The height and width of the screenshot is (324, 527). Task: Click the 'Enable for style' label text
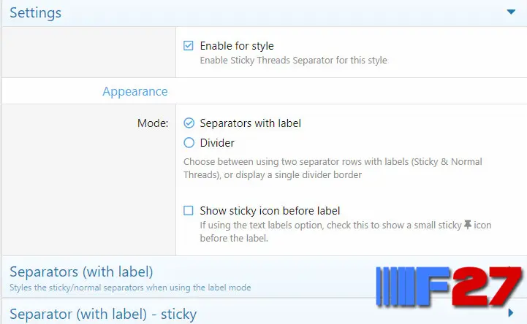[x=237, y=46]
